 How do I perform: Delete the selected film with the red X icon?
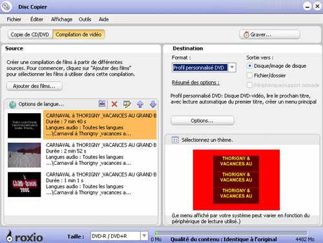(x=114, y=104)
